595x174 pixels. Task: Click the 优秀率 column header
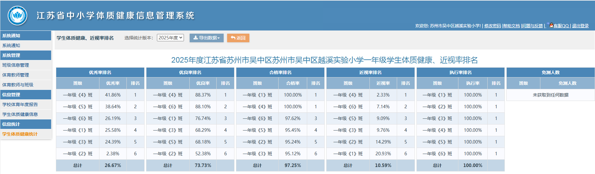click(113, 83)
